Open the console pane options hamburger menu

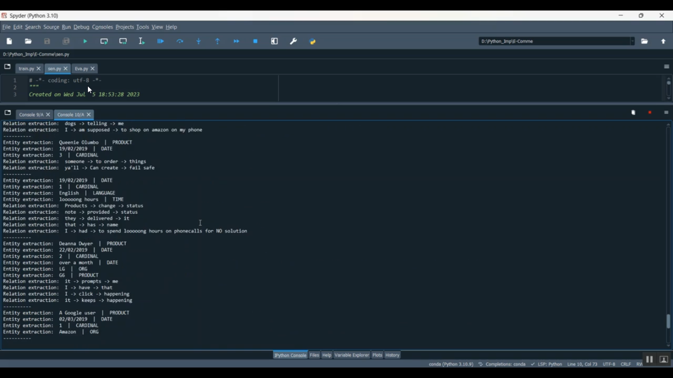666,113
